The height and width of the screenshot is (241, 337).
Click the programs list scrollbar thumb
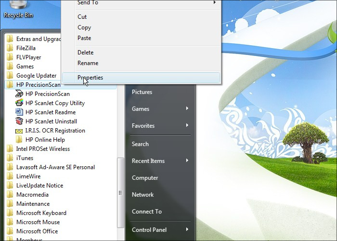pos(120,193)
